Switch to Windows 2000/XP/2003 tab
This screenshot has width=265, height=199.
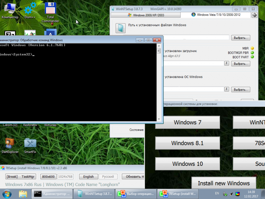[145, 15]
